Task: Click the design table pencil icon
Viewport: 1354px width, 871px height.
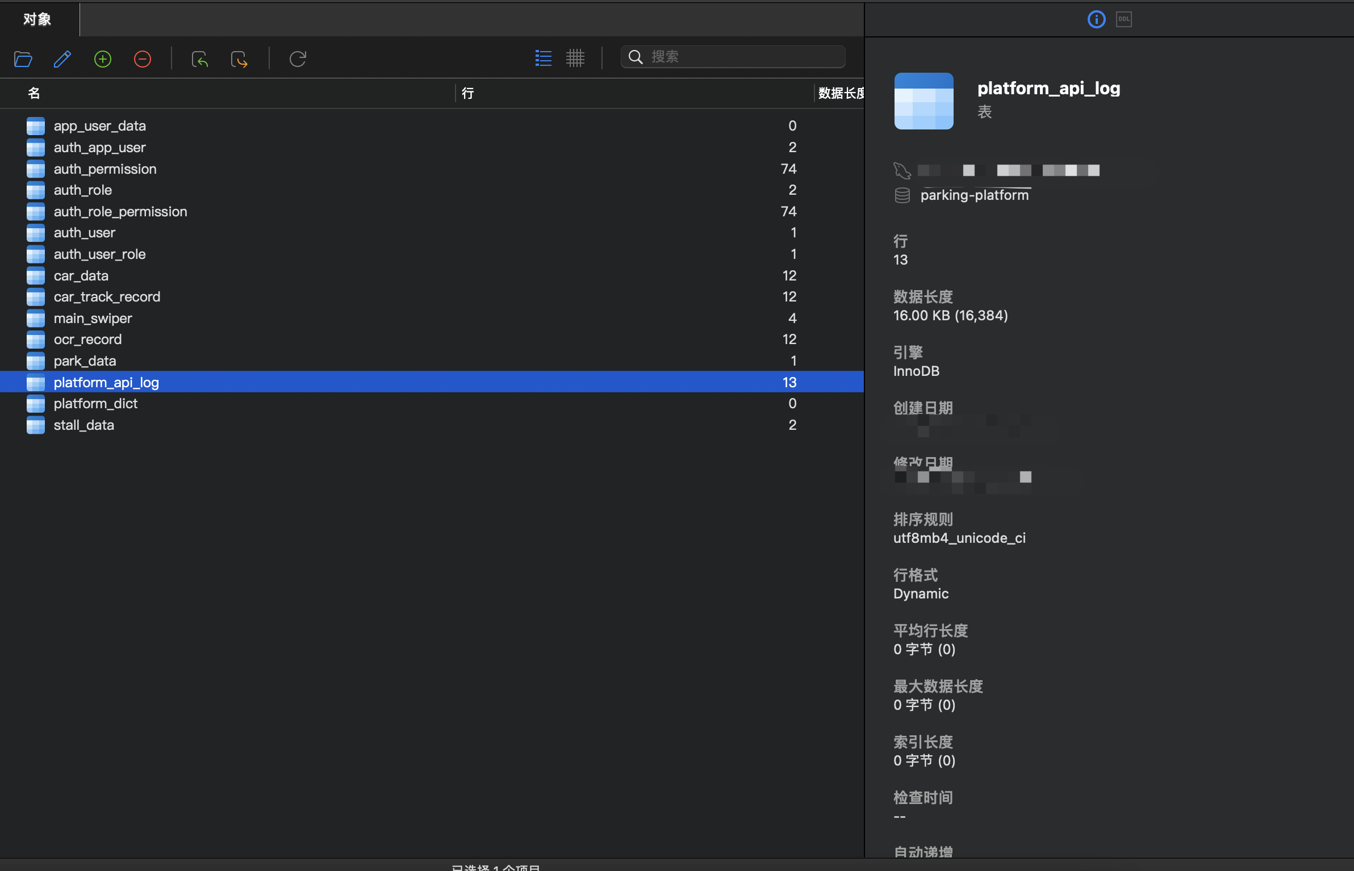Action: (62, 59)
